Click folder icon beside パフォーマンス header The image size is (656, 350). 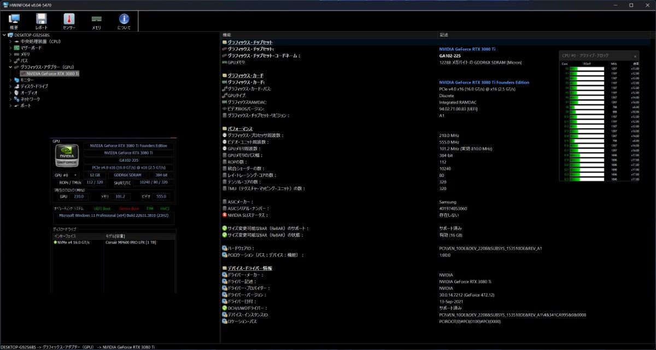click(x=225, y=128)
